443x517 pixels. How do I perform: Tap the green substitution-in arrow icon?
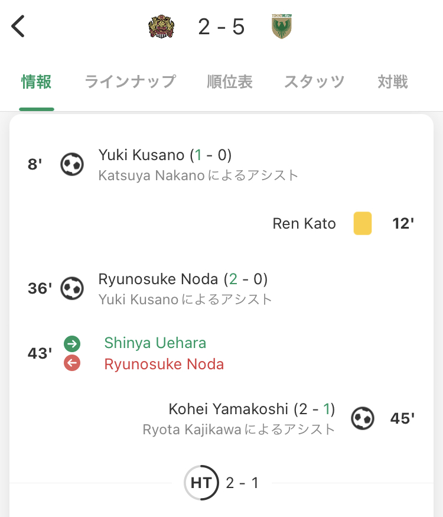[72, 343]
